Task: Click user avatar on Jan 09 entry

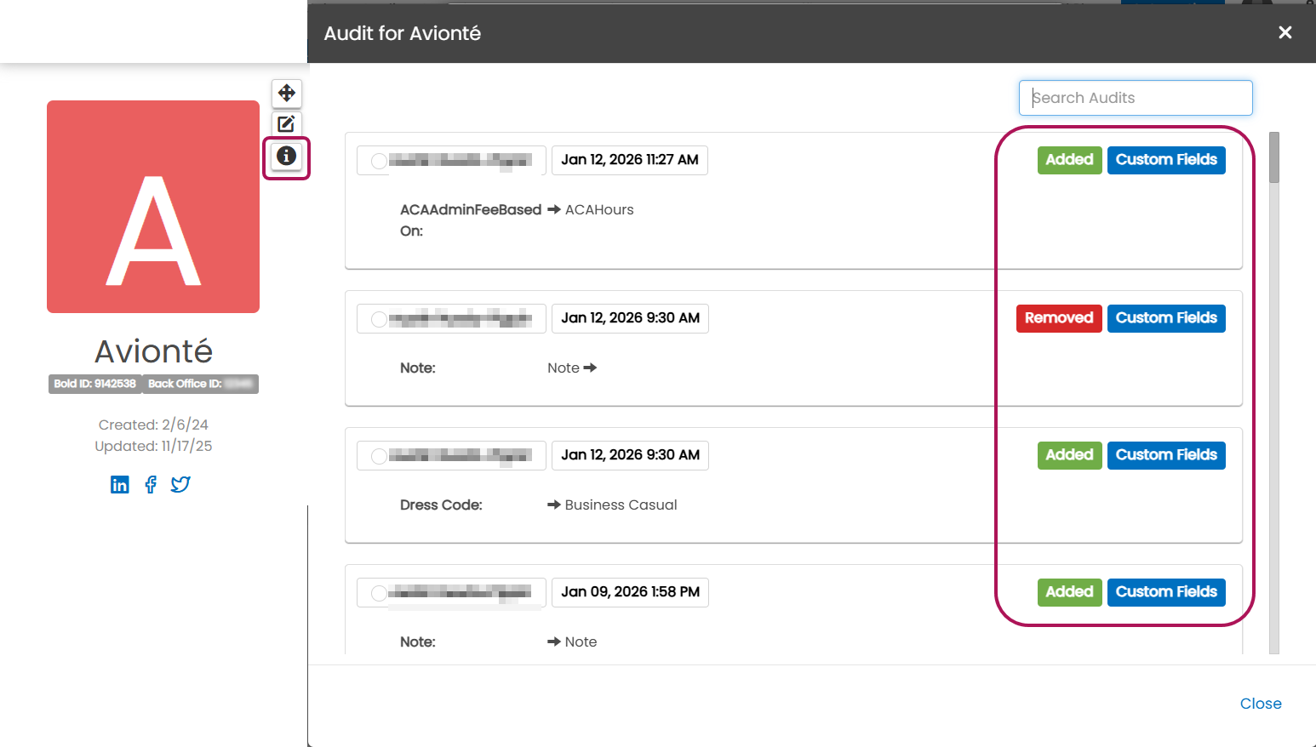Action: 379,593
